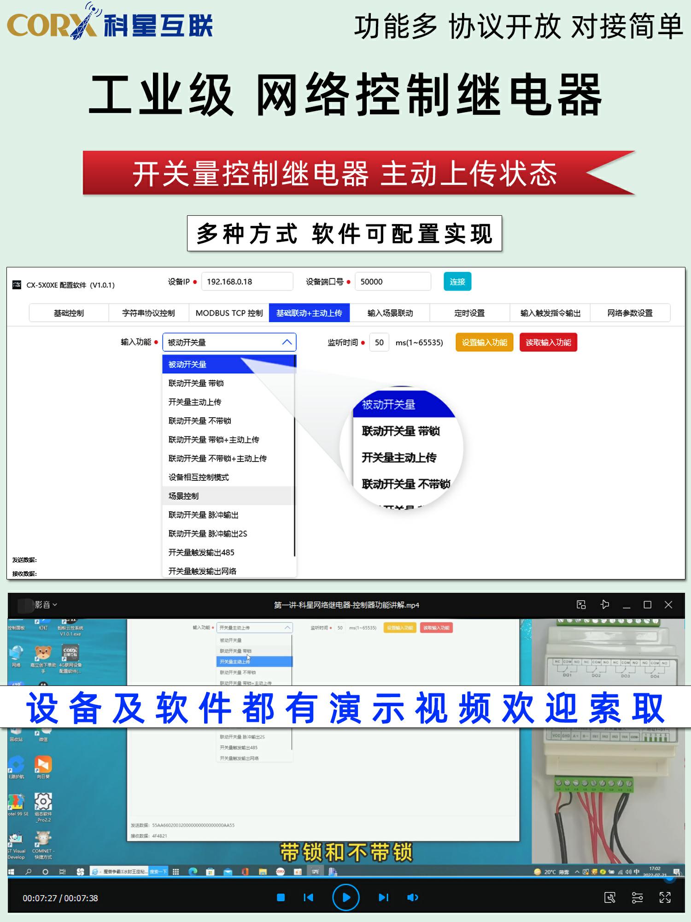The height and width of the screenshot is (922, 691).
Task: Switch to the 基础联动+主动上传 tab
Action: click(309, 313)
